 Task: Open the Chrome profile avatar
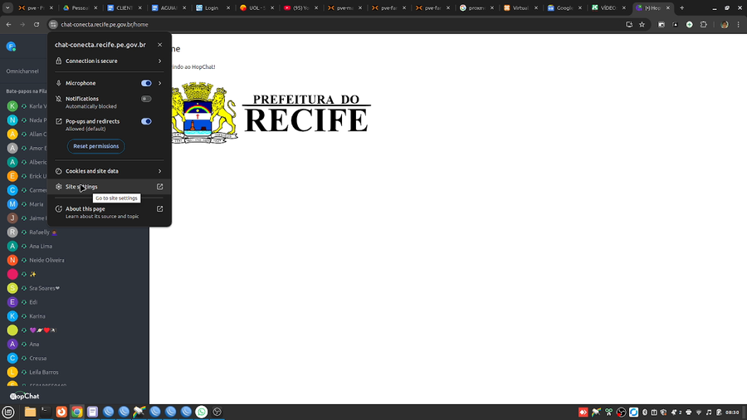coord(725,24)
